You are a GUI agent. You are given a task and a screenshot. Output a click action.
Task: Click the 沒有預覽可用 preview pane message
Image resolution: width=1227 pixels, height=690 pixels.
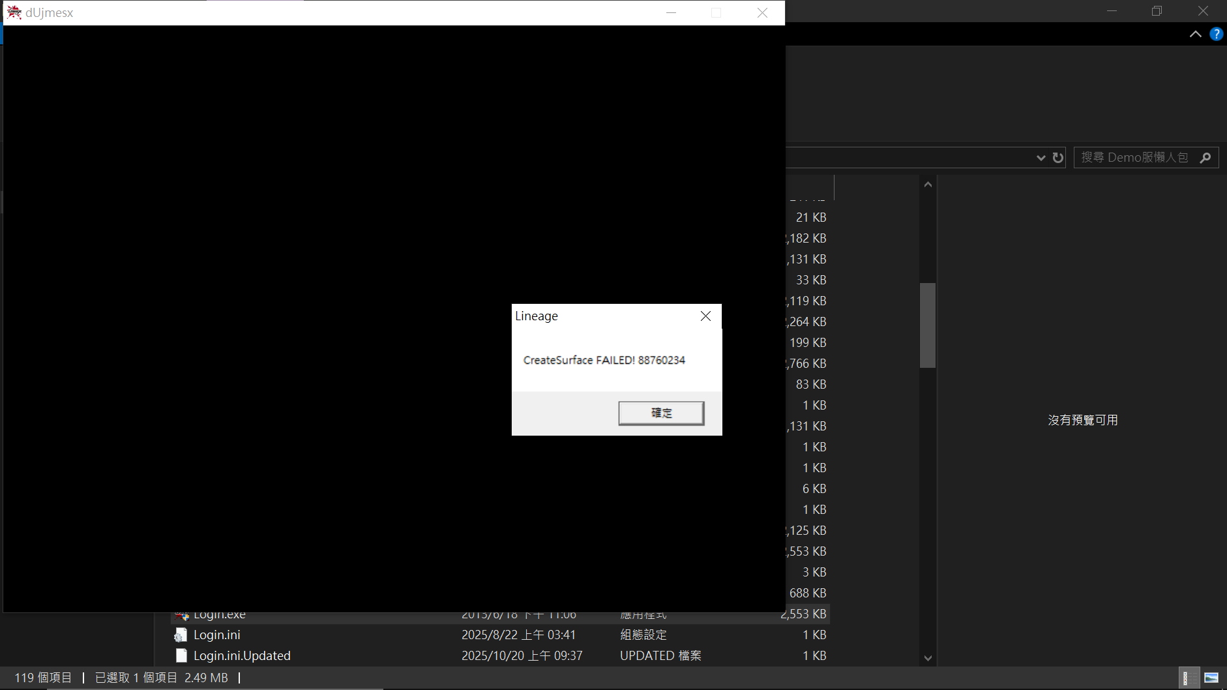click(1083, 421)
